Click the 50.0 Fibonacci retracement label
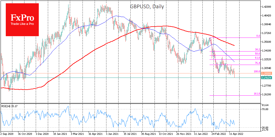 [257, 54]
